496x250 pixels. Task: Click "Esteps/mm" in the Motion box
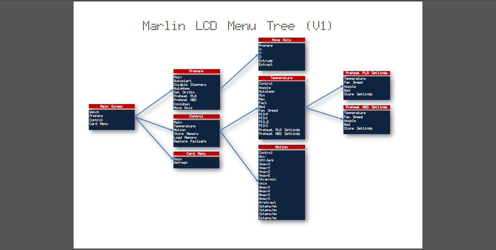click(268, 218)
